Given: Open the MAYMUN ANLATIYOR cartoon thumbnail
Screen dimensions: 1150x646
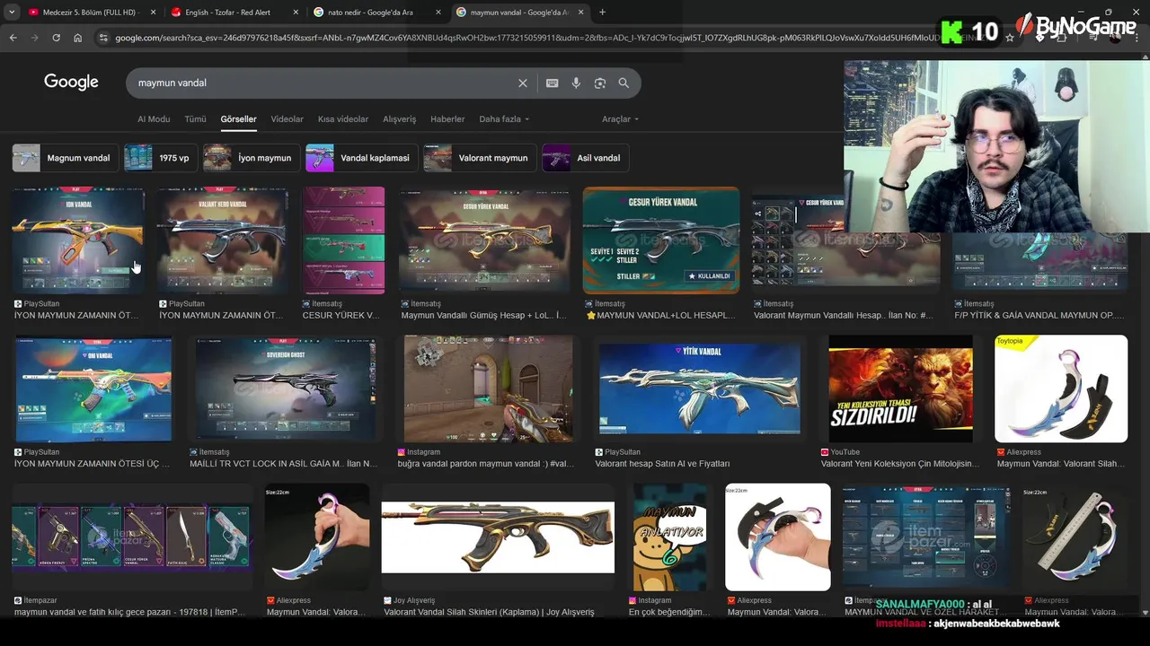Looking at the screenshot, I should point(669,537).
